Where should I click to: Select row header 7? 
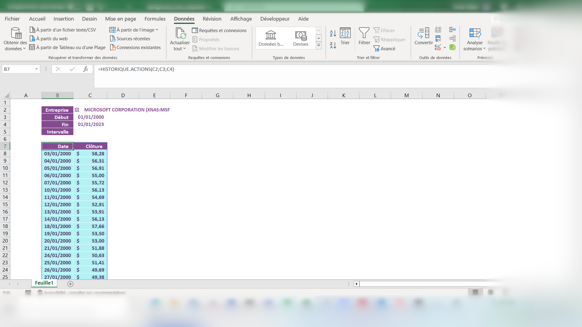(x=5, y=146)
